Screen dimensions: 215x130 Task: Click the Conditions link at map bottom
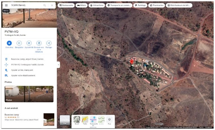coord(208,127)
